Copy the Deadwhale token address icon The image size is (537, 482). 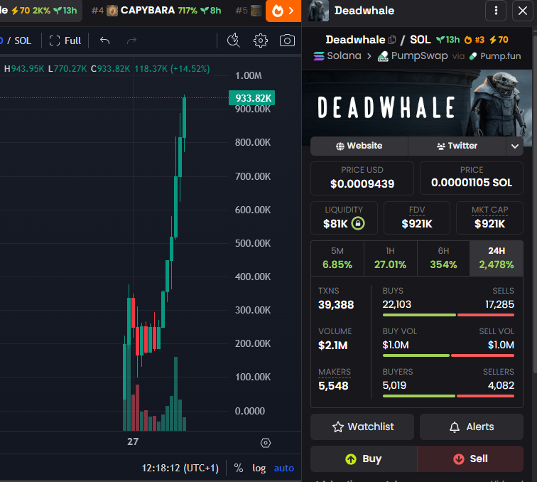393,40
